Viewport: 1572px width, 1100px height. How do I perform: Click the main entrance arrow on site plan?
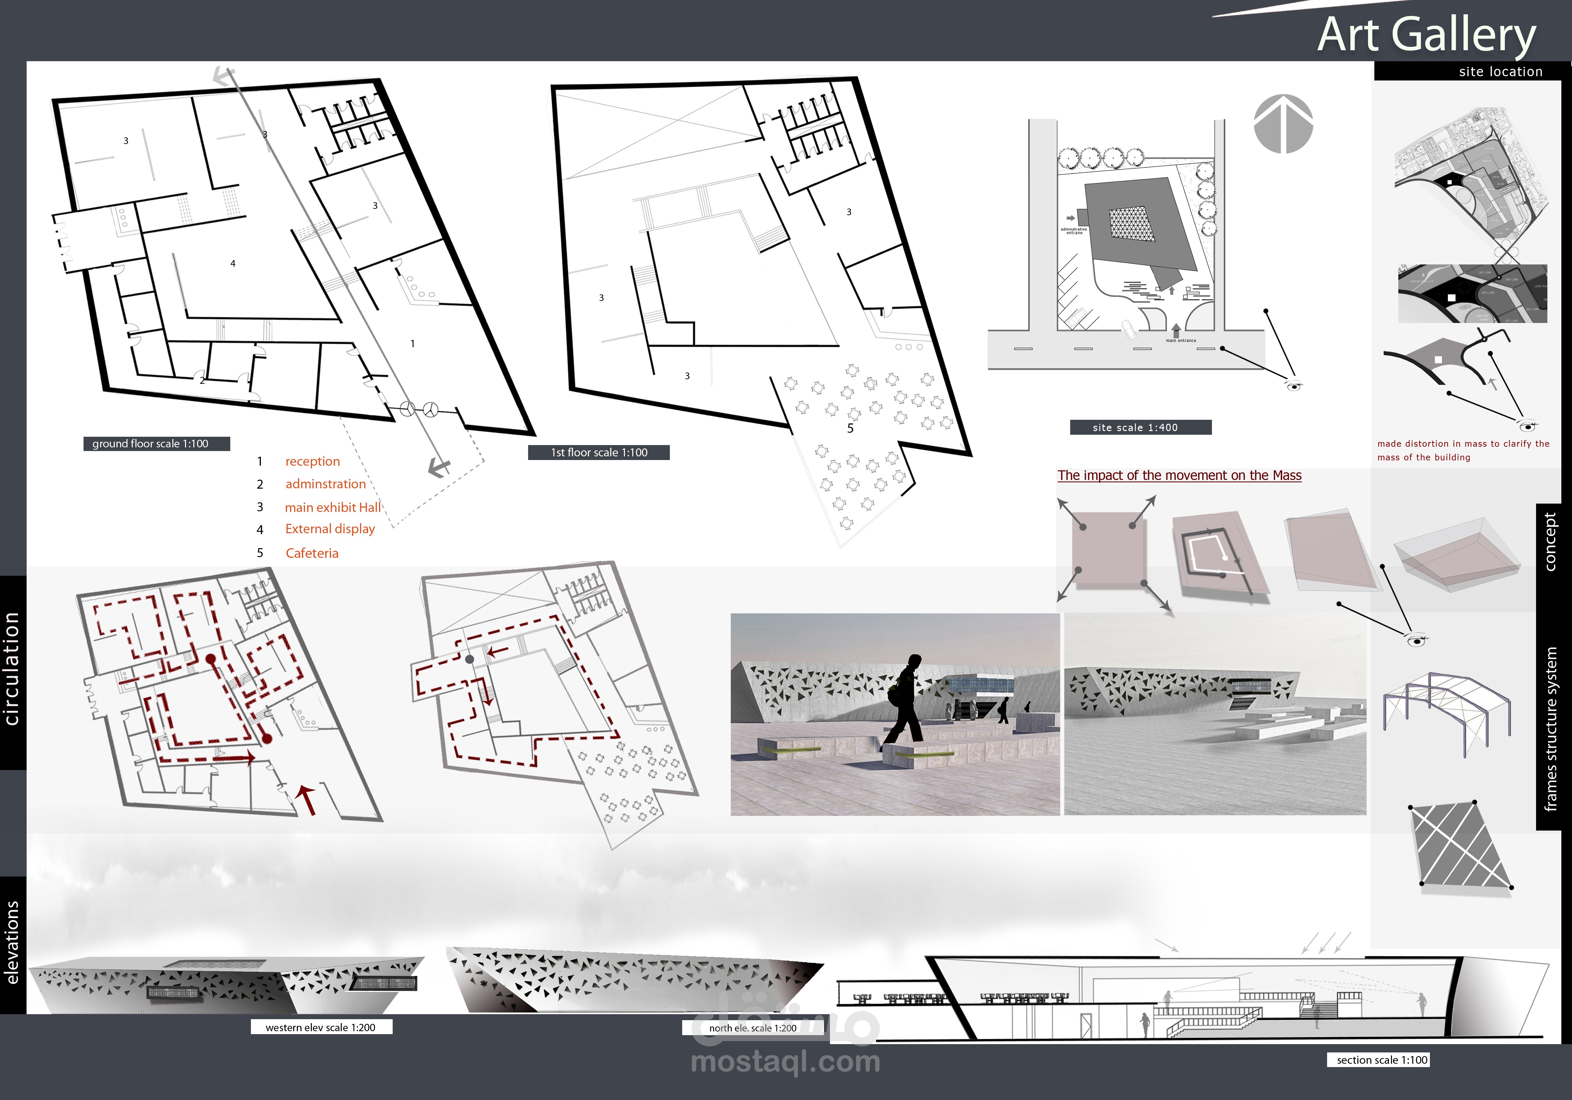coord(1176,330)
